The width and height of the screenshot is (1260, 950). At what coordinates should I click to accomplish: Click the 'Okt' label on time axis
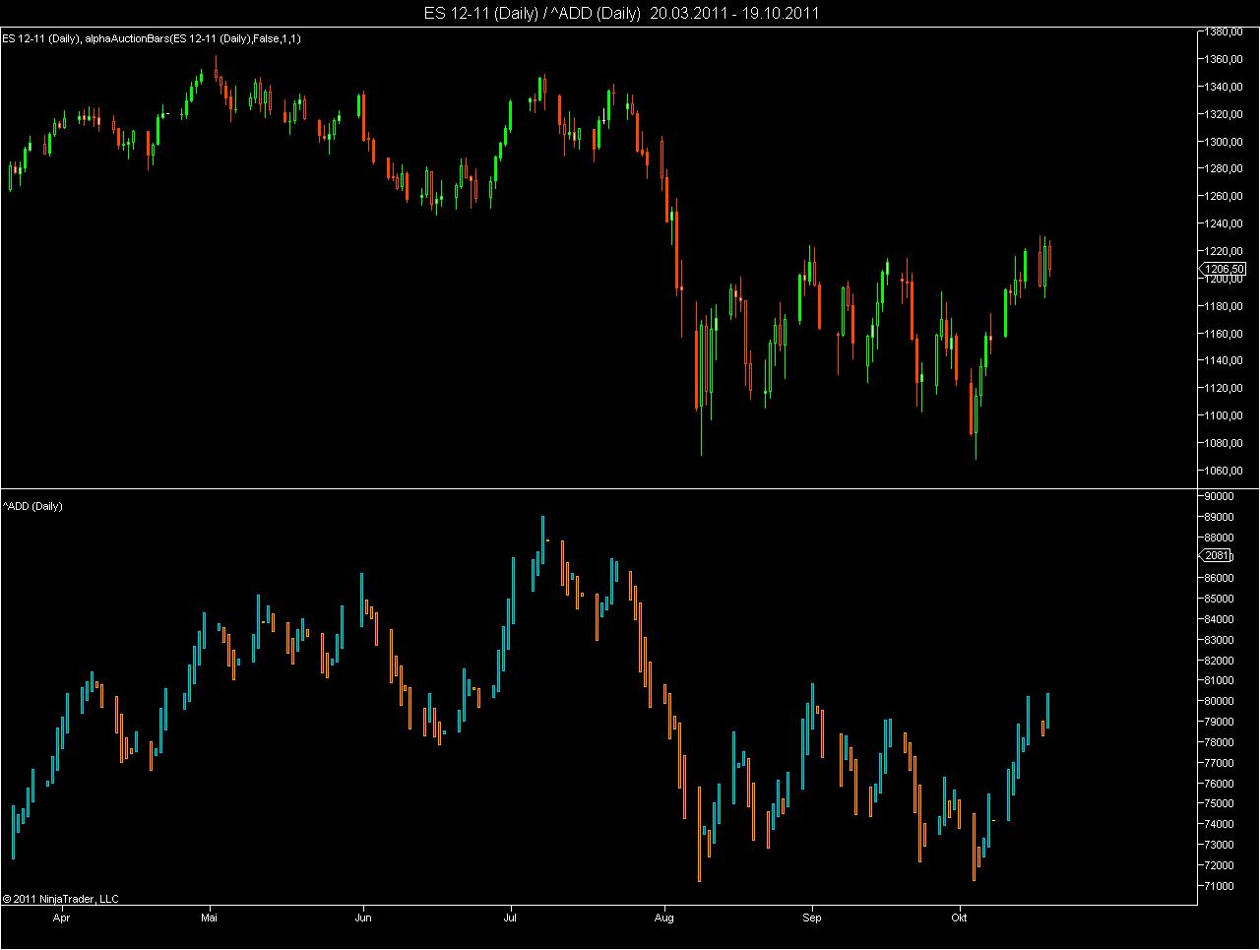960,918
